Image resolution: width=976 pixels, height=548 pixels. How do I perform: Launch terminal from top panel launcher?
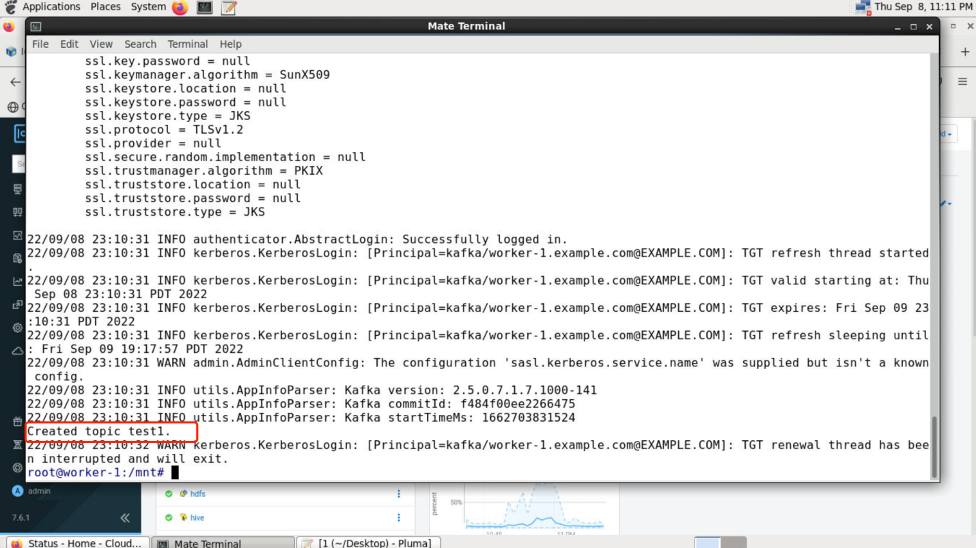coord(204,8)
